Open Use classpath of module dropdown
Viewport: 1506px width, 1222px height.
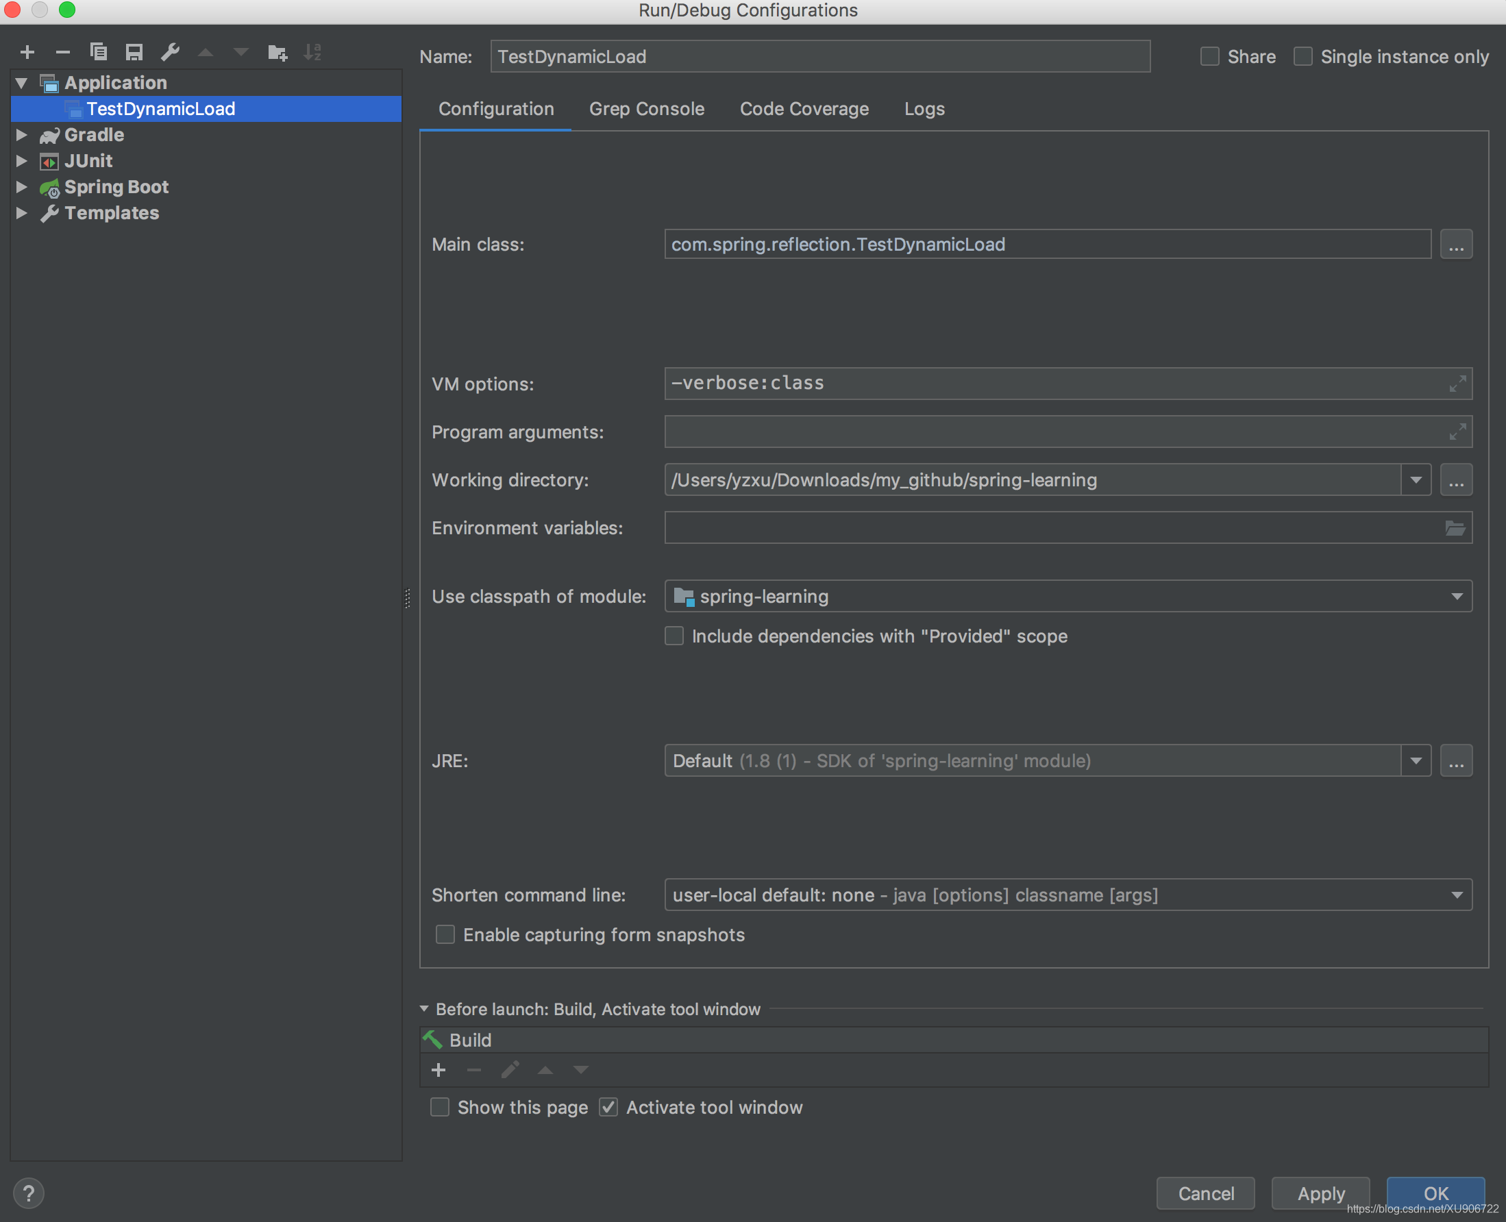click(x=1457, y=597)
